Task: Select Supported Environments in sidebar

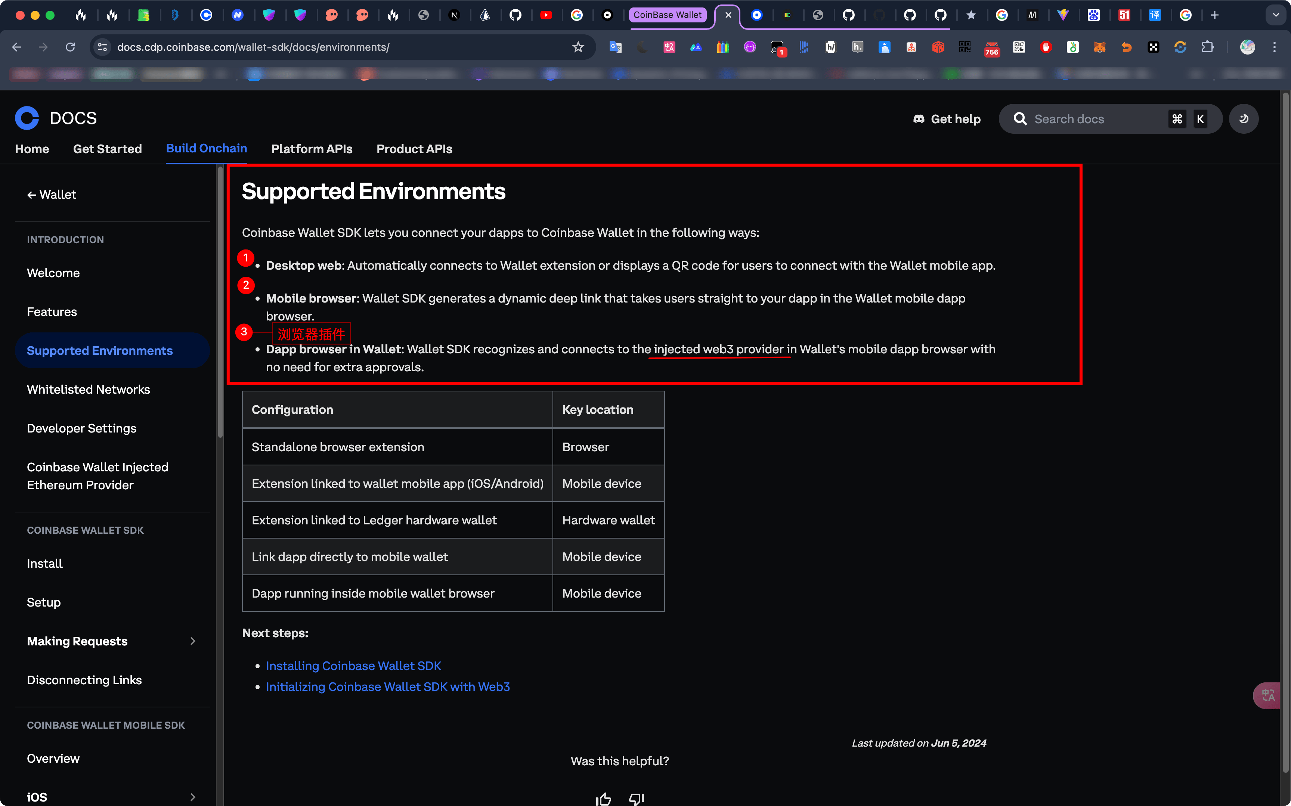Action: click(x=112, y=351)
